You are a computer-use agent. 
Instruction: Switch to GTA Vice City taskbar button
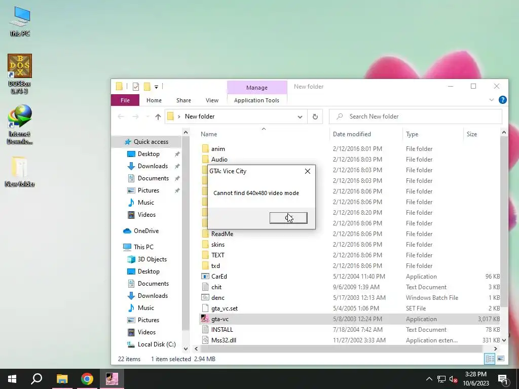click(112, 379)
